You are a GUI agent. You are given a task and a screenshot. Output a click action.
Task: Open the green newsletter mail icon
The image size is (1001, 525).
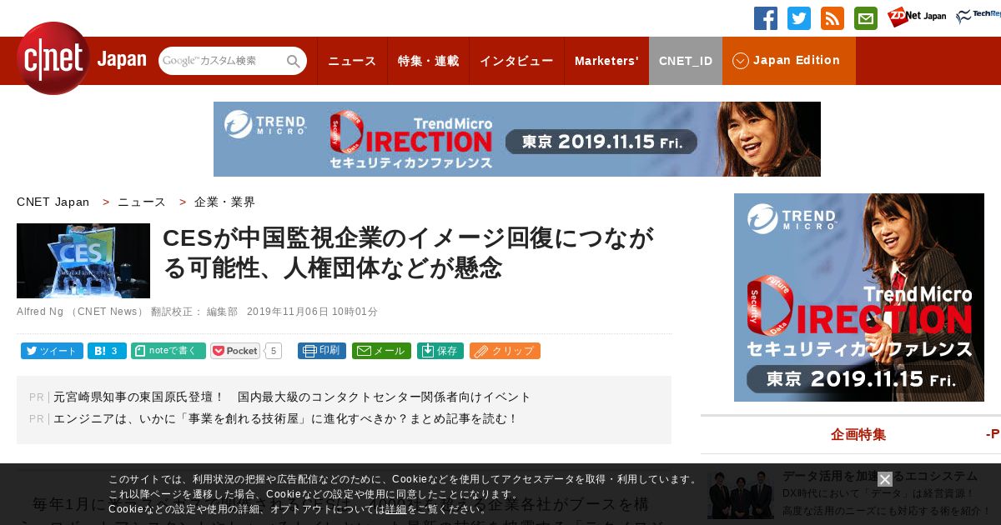[x=866, y=18]
